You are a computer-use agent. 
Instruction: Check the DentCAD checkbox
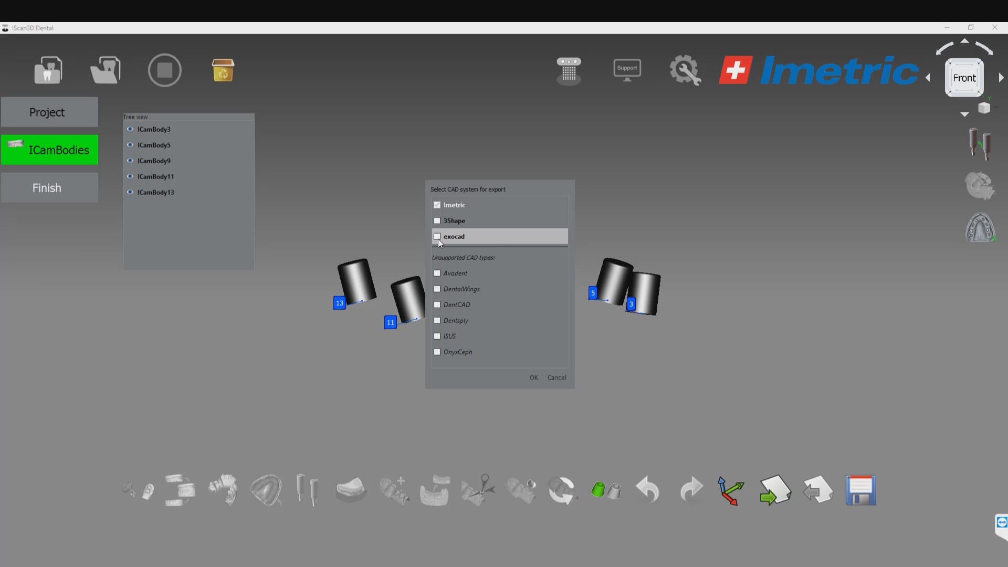[437, 304]
